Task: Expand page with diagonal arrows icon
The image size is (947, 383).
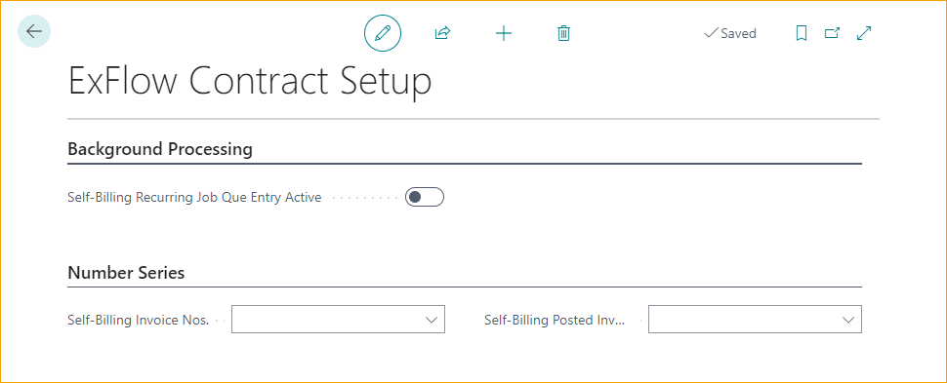Action: point(864,33)
